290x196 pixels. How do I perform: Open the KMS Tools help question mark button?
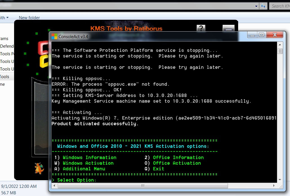(201, 28)
